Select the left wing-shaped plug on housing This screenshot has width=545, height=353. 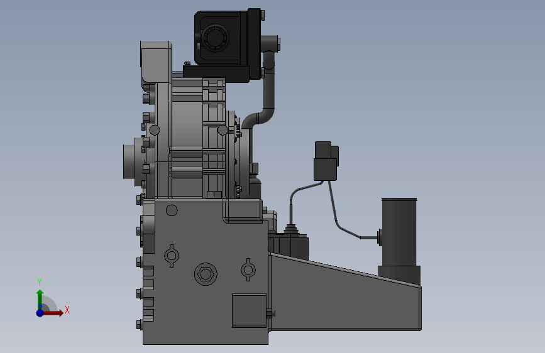point(172,256)
